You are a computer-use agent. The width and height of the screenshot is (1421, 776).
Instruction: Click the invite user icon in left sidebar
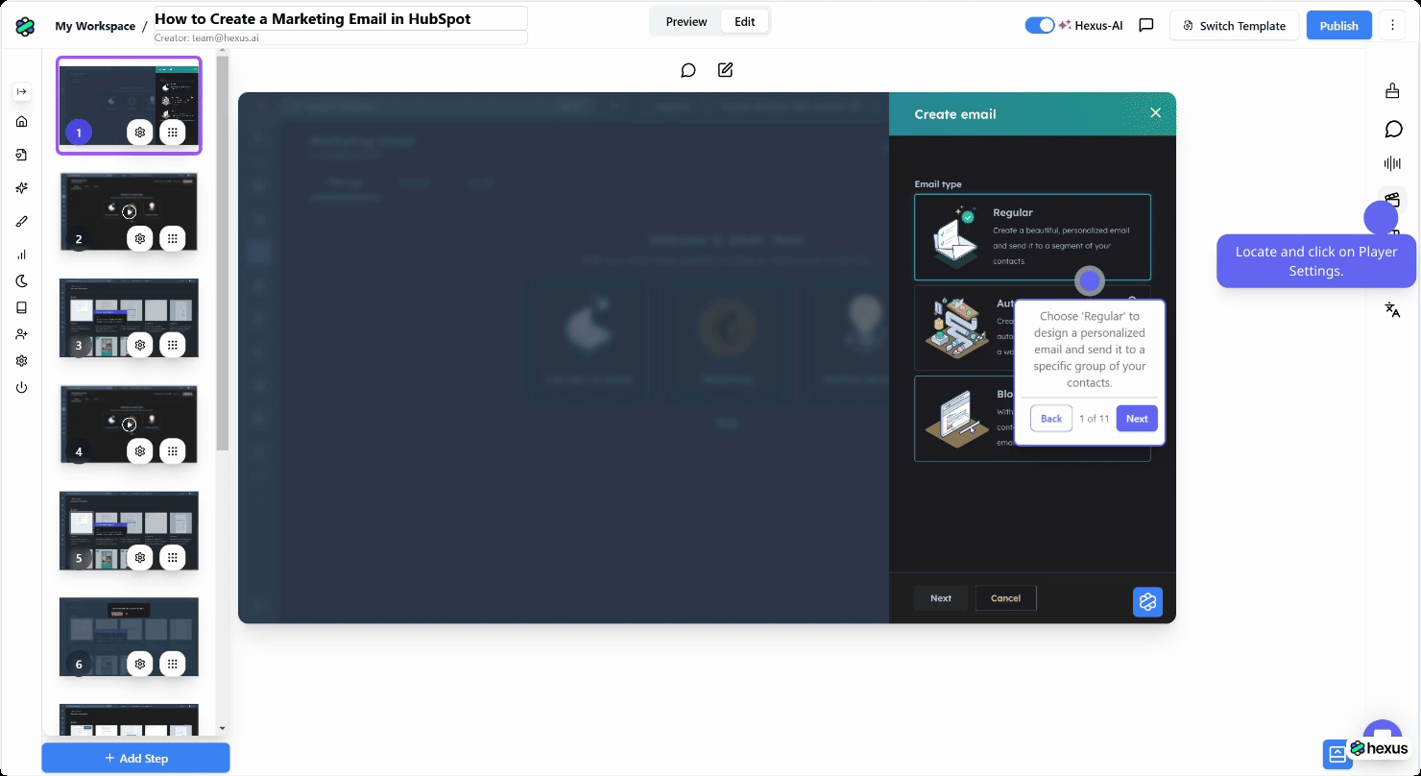22,334
